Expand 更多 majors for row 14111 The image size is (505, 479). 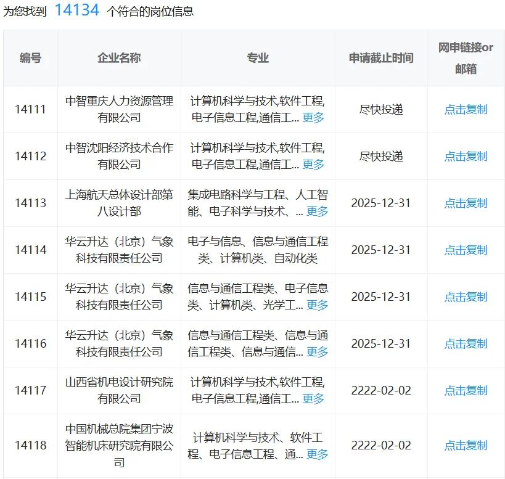point(313,118)
